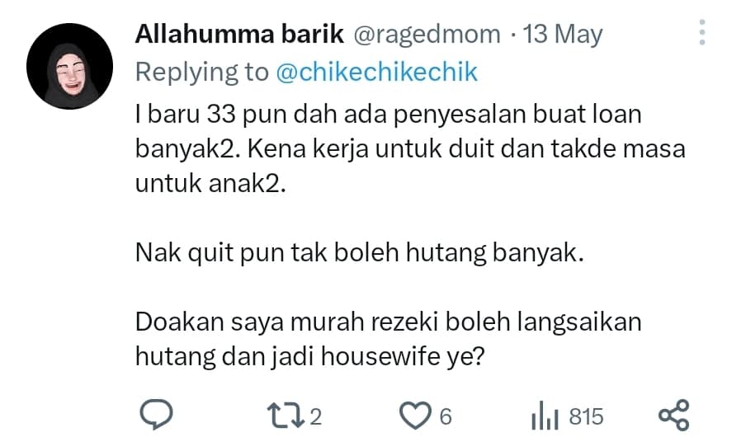Select the 'Replying to' label
Screen dimensions: 746x437
tap(201, 73)
